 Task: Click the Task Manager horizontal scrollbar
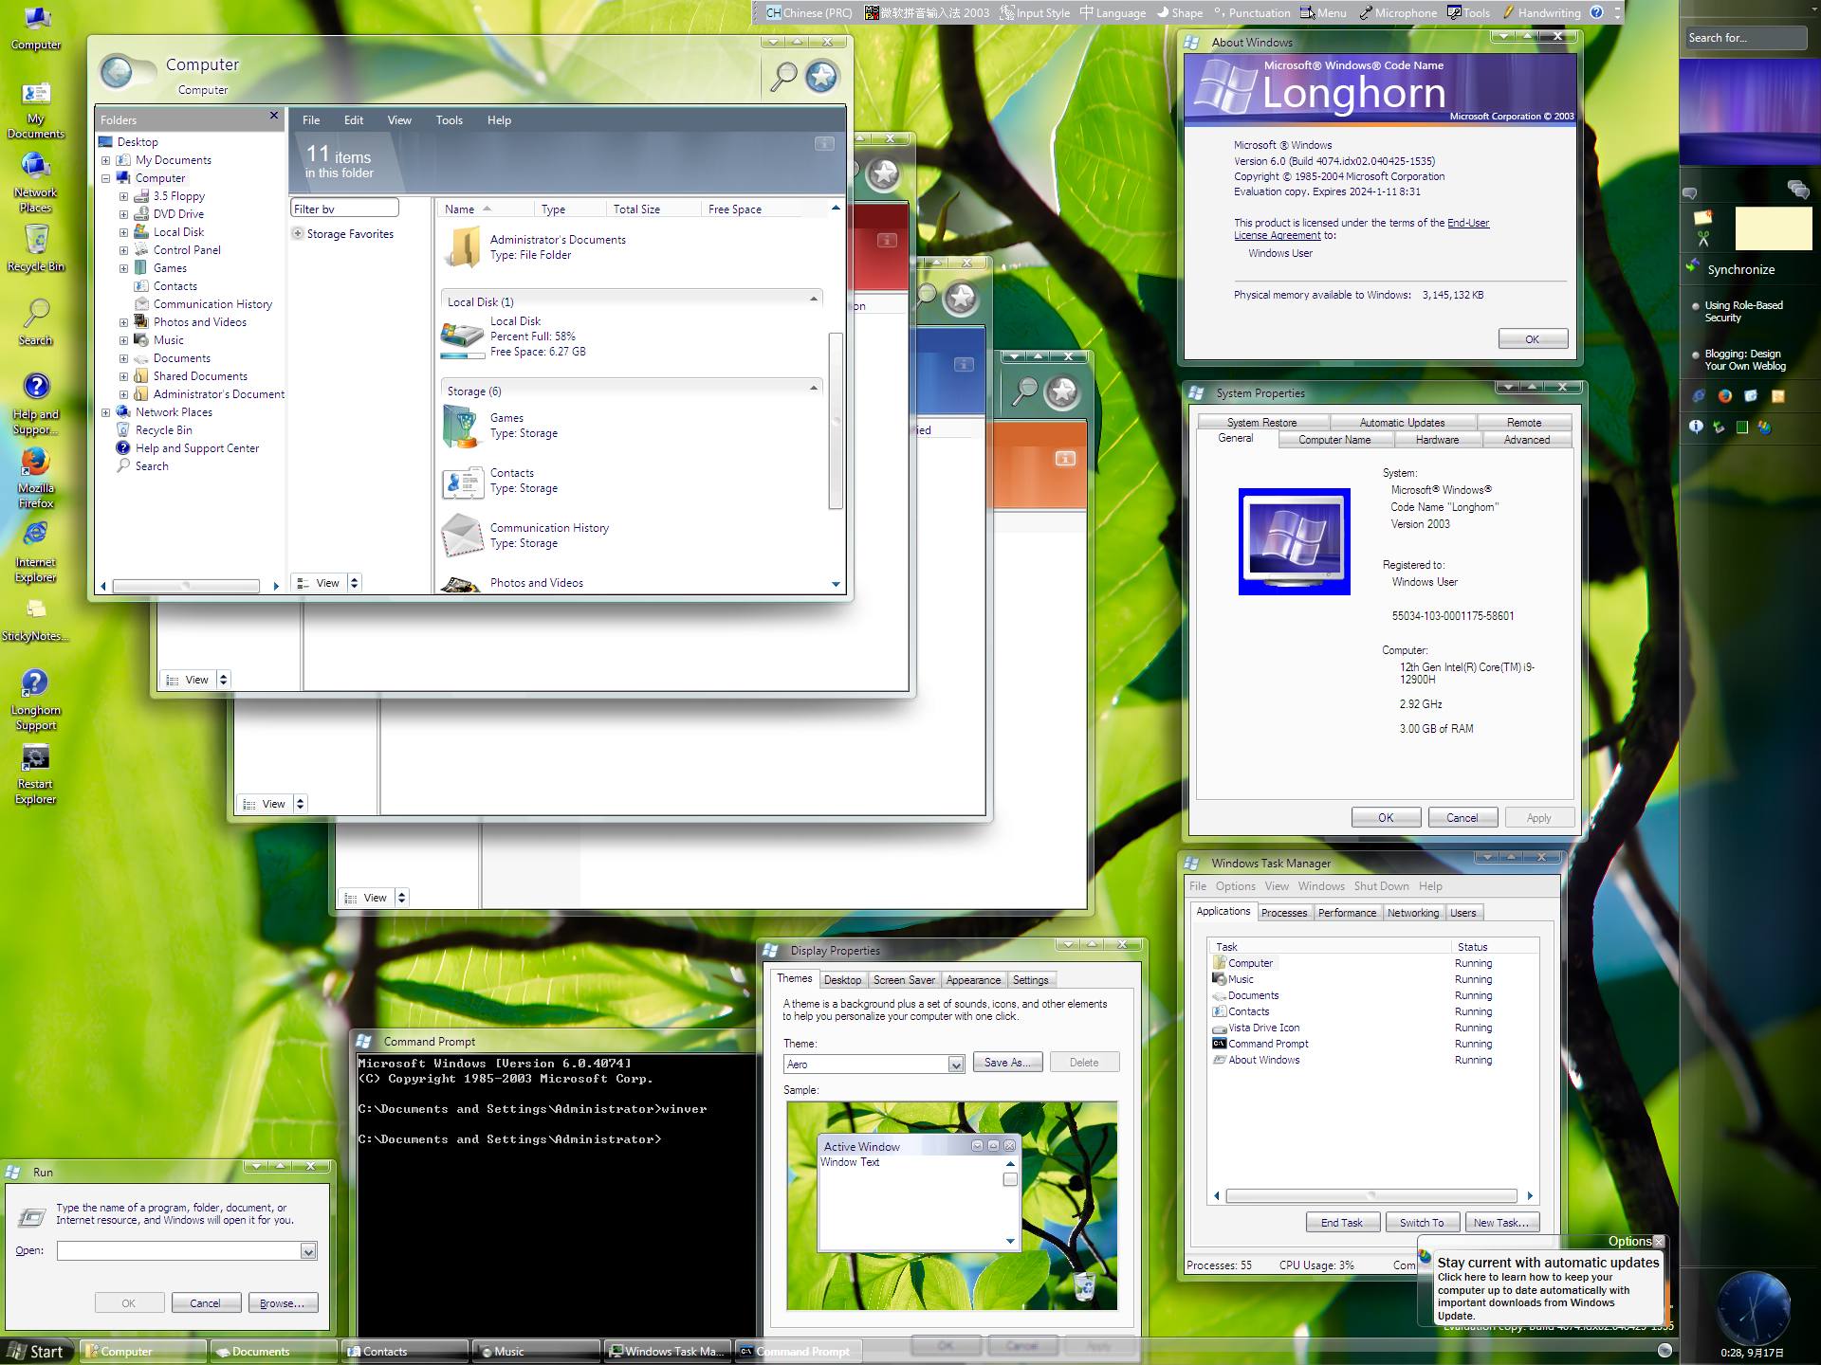[x=1371, y=1196]
